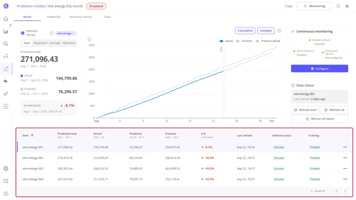
Task: Toggle the Cumulative chart mode
Action: pyautogui.click(x=245, y=31)
